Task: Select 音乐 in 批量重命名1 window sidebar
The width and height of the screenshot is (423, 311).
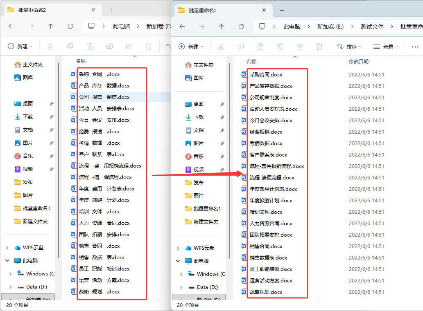Action: click(195, 156)
